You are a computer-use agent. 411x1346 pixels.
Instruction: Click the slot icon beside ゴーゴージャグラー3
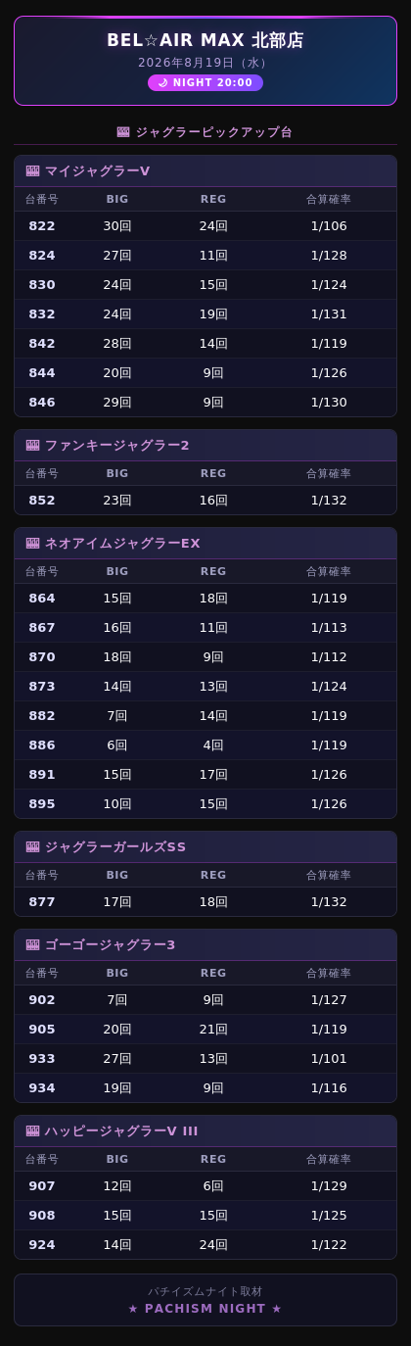[x=32, y=944]
